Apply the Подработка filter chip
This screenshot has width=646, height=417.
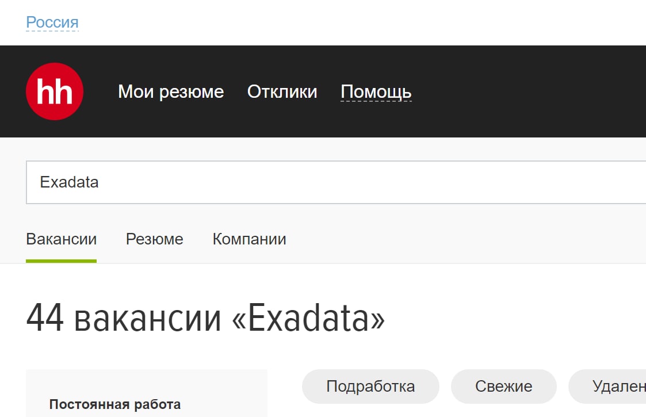(370, 387)
